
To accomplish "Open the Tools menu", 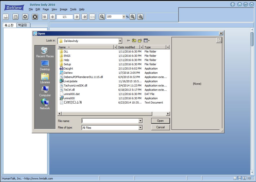I will point(73,9).
